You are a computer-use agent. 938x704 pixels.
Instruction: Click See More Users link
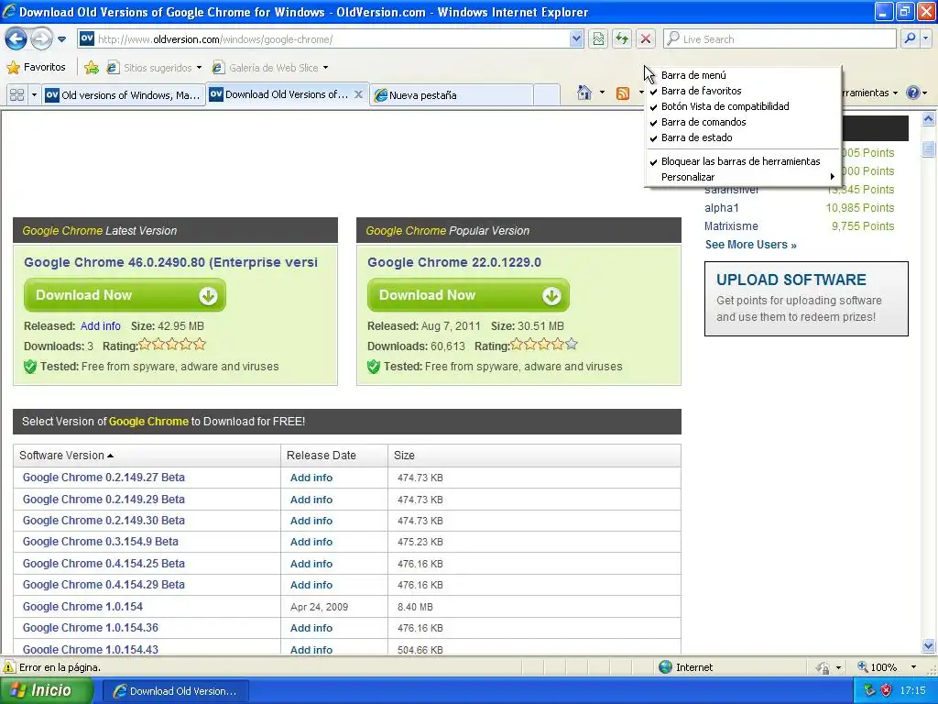751,244
